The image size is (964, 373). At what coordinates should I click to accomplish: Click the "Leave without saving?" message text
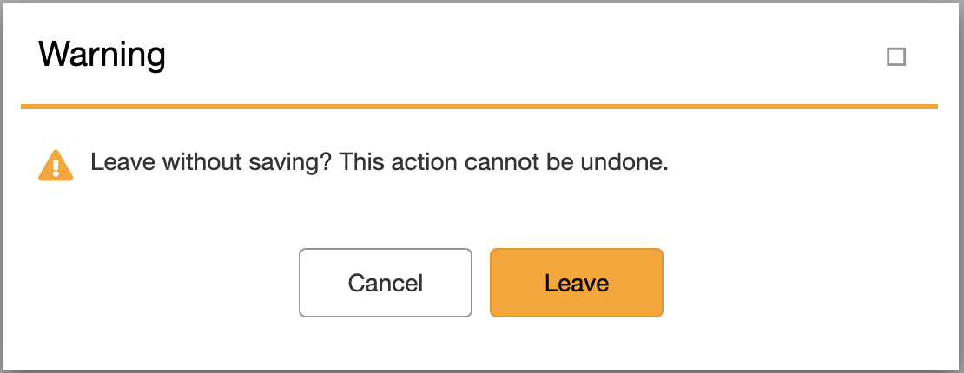pyautogui.click(x=212, y=162)
